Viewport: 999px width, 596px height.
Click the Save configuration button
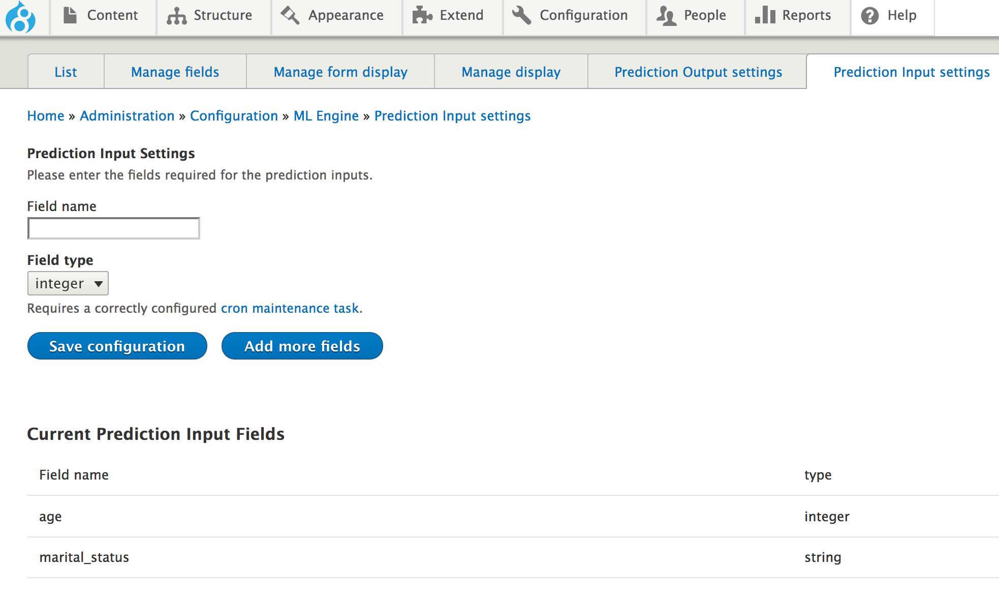coord(117,346)
